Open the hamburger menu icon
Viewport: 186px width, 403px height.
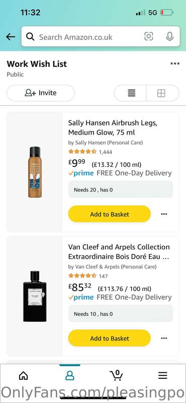pyautogui.click(x=163, y=375)
